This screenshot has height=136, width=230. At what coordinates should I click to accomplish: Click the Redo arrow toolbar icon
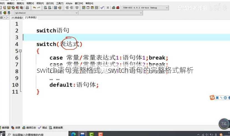point(39,7)
